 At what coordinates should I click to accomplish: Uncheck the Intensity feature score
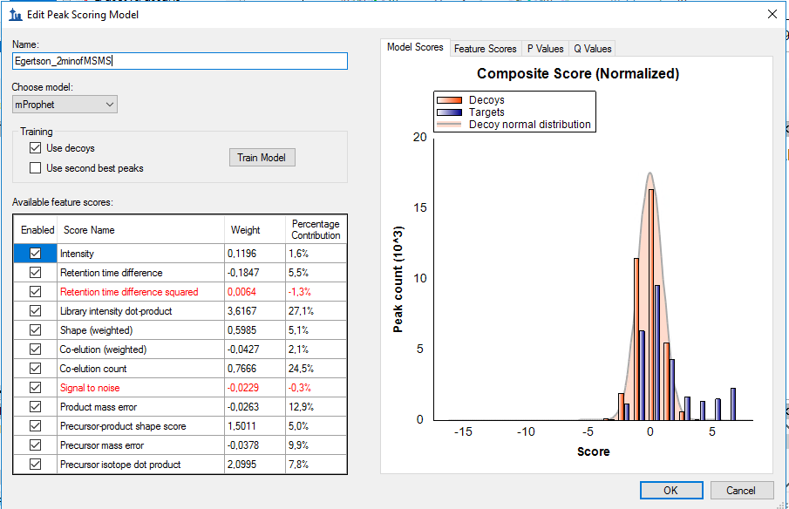(x=36, y=254)
